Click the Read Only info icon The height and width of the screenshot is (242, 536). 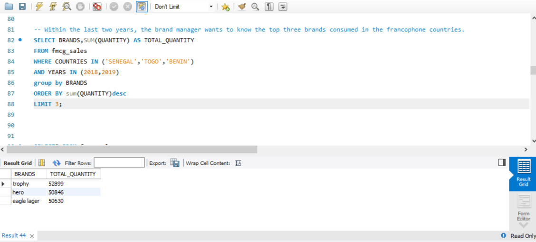click(503, 235)
